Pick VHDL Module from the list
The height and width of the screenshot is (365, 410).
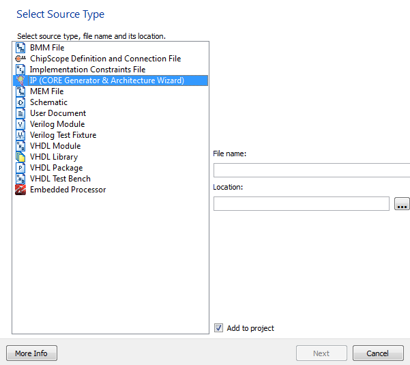coord(55,146)
